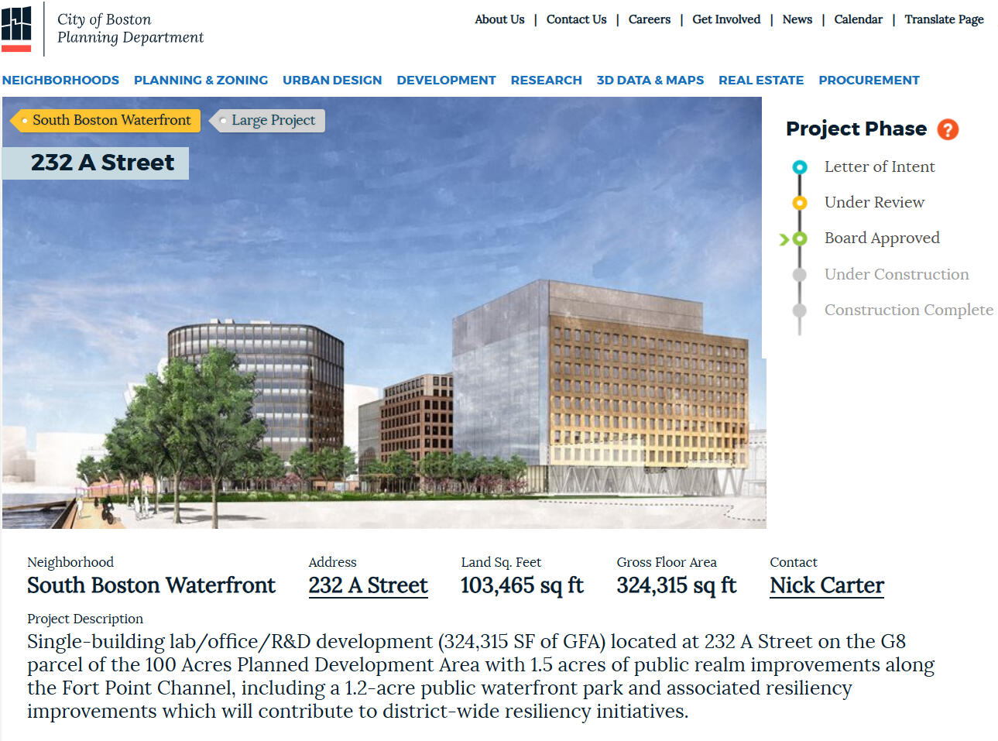
Task: Open the 232 A Street address link
Action: [368, 585]
